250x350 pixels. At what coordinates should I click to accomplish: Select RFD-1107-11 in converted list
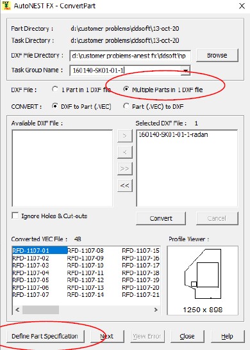(x=85, y=273)
